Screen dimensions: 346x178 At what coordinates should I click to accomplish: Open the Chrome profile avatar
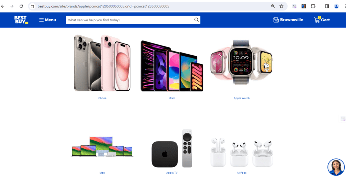(336, 6)
